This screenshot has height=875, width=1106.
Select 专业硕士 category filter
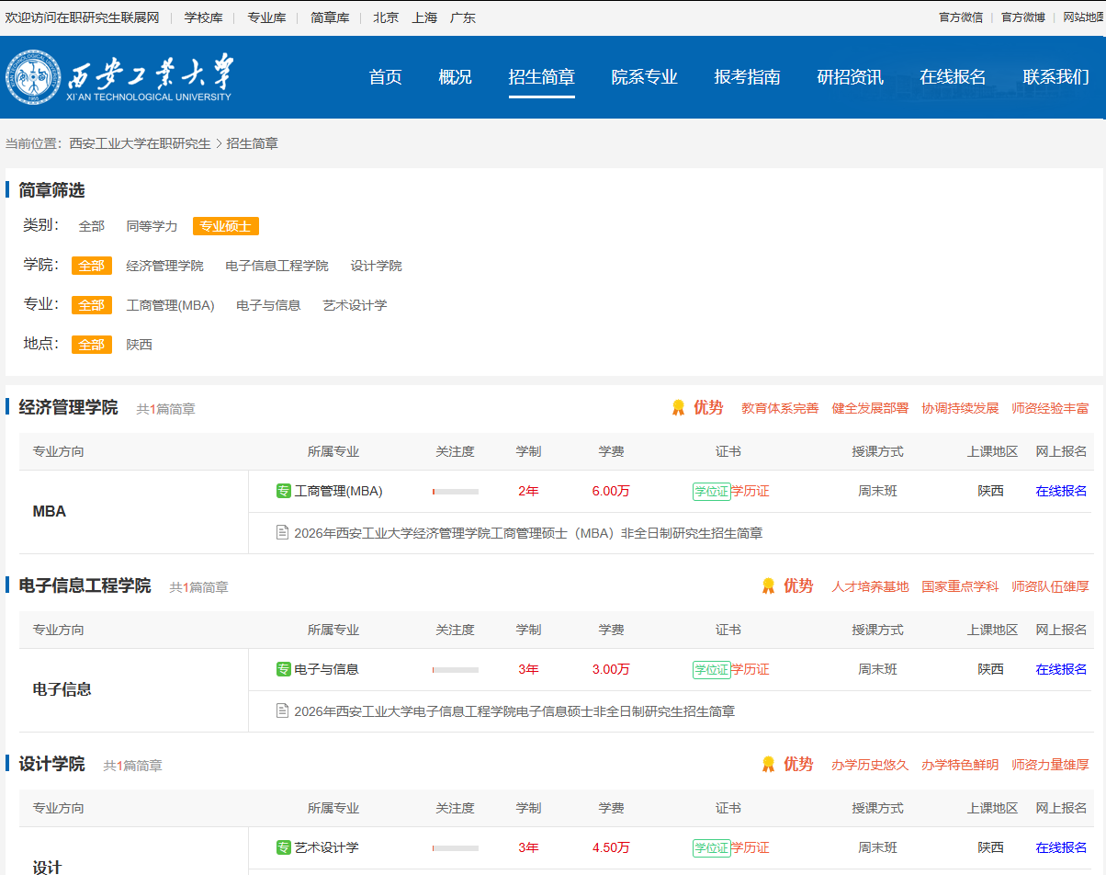[226, 226]
